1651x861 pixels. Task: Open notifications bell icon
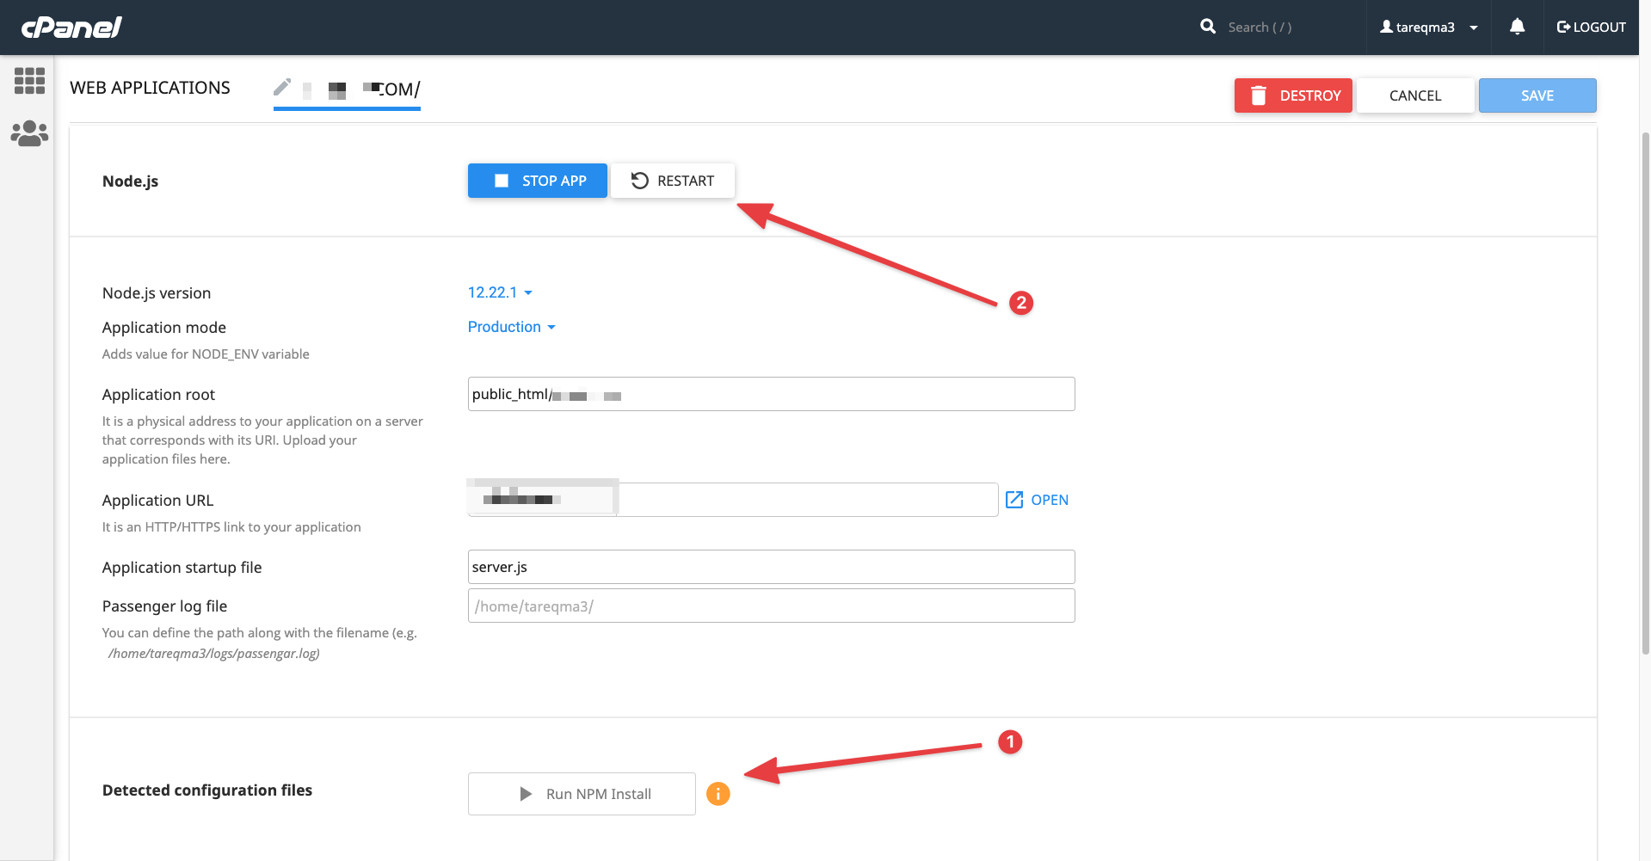coord(1518,27)
